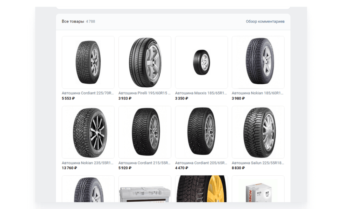Select the Pirelli 195/60R15 tire image

coord(145,62)
